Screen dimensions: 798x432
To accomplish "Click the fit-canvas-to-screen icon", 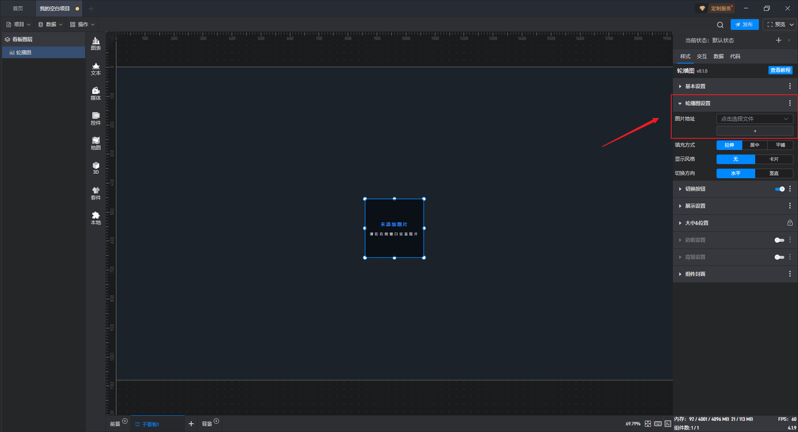I will [x=648, y=424].
